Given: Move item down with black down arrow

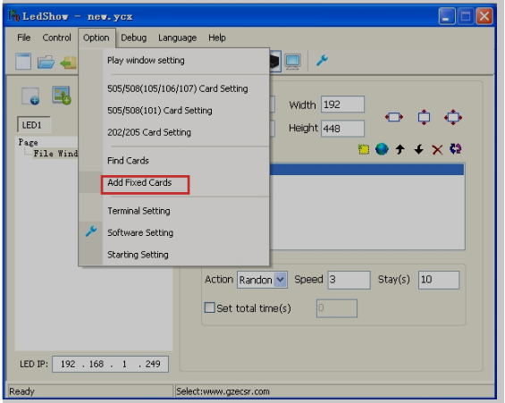Looking at the screenshot, I should click(418, 149).
